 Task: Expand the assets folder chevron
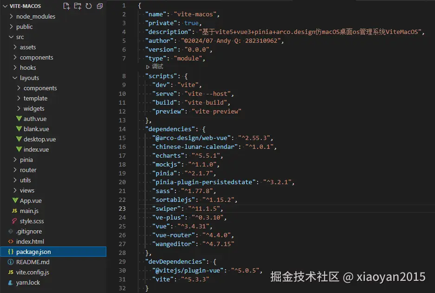[15, 47]
